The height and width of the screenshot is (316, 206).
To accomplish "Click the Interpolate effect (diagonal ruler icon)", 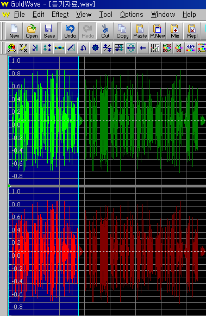I will [x=71, y=48].
